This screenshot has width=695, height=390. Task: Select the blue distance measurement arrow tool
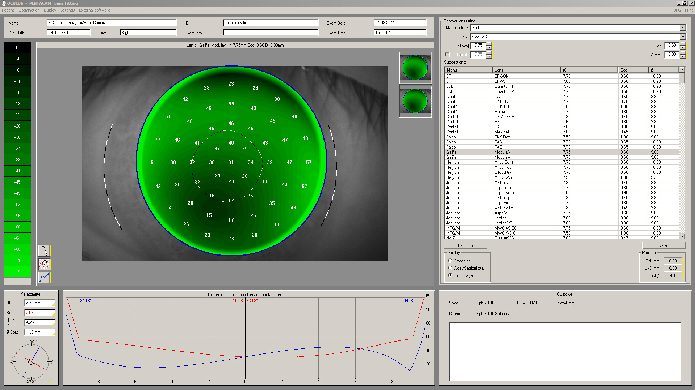(x=44, y=278)
